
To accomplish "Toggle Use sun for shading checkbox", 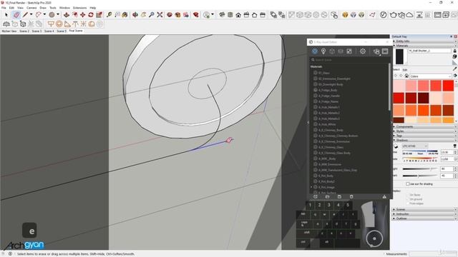I will point(407,184).
